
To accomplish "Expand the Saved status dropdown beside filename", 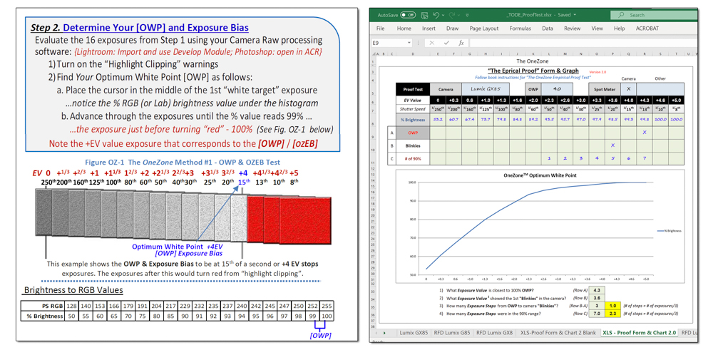I will click(575, 15).
